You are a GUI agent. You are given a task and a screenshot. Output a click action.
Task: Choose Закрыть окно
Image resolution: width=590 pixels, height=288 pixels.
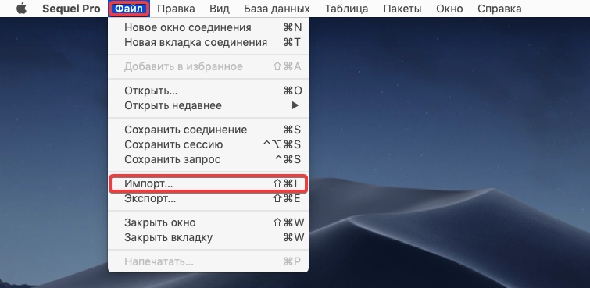click(208, 222)
